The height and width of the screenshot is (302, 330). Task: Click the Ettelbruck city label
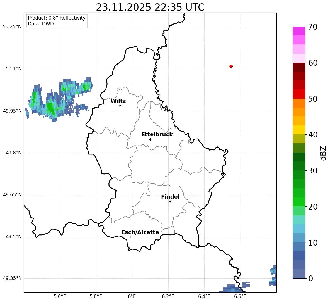tap(157, 135)
